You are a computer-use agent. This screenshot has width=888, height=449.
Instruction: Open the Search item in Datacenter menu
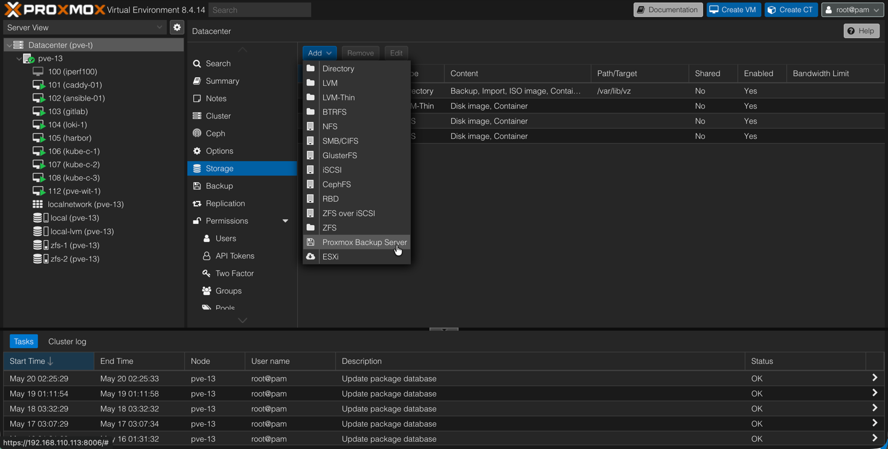[x=242, y=63]
